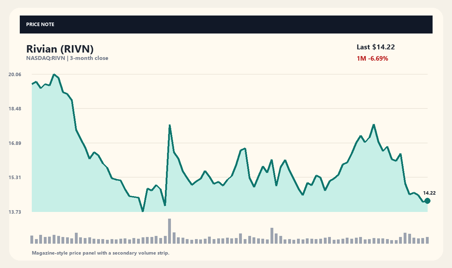This screenshot has width=452, height=268.
Task: Click the 1M -6.69% change value
Action: tap(373, 59)
